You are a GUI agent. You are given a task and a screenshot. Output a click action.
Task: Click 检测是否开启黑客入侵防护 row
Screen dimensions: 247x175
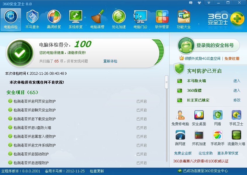(77, 137)
